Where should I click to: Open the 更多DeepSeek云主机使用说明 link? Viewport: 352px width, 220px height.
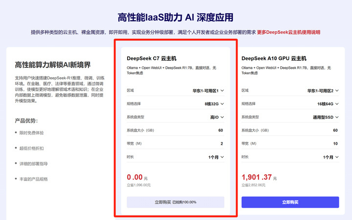tap(288, 32)
